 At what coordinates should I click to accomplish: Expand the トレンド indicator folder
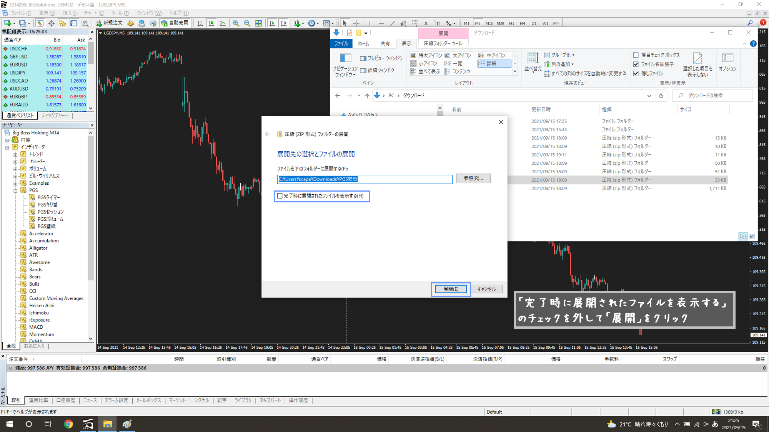(15, 154)
